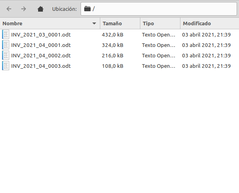This screenshot has height=193, width=239.
Task: Select file name INV_2021_04_0002.odt
Action: [x=41, y=56]
